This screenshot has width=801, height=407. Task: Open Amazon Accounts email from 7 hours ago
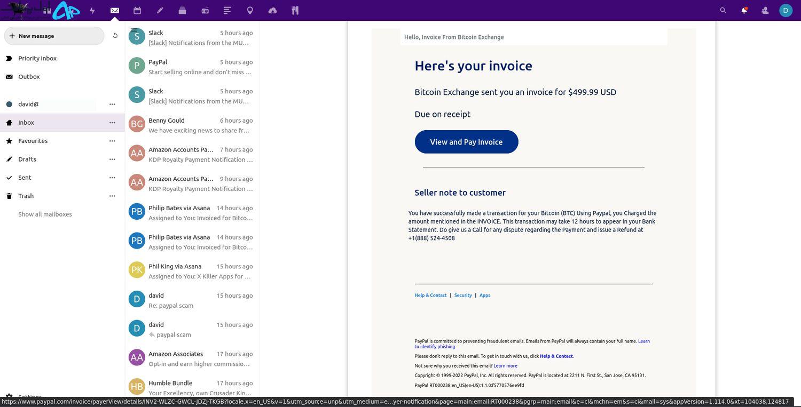click(192, 155)
